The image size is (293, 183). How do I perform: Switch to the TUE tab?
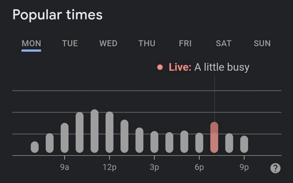click(x=70, y=43)
